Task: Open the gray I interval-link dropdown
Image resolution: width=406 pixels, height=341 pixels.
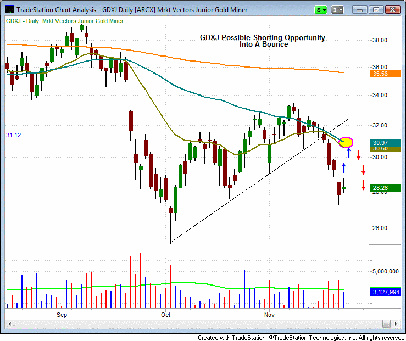Action: click(x=337, y=10)
